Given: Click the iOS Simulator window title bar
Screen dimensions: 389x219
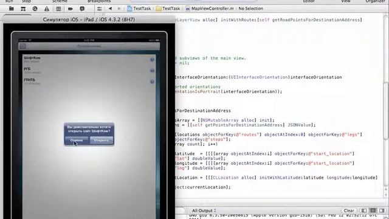Looking at the screenshot, I should [x=89, y=19].
